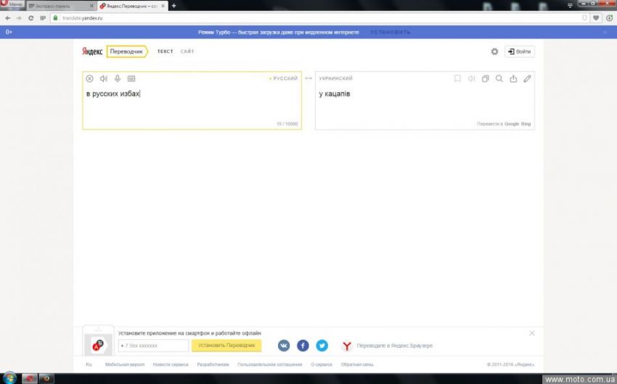
Task: Open Мобильная версия footer link
Action: [x=125, y=364]
